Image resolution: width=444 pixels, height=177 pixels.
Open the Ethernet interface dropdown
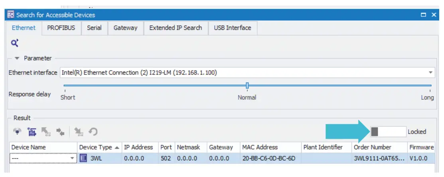[431, 73]
